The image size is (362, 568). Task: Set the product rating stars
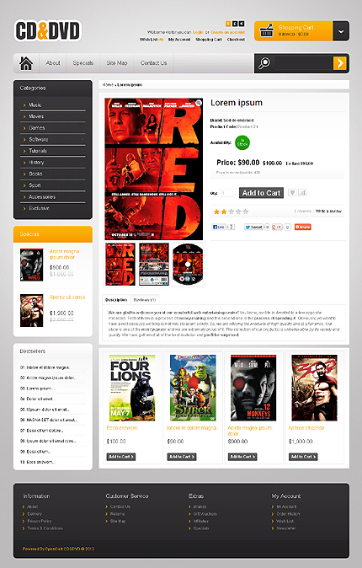click(231, 212)
